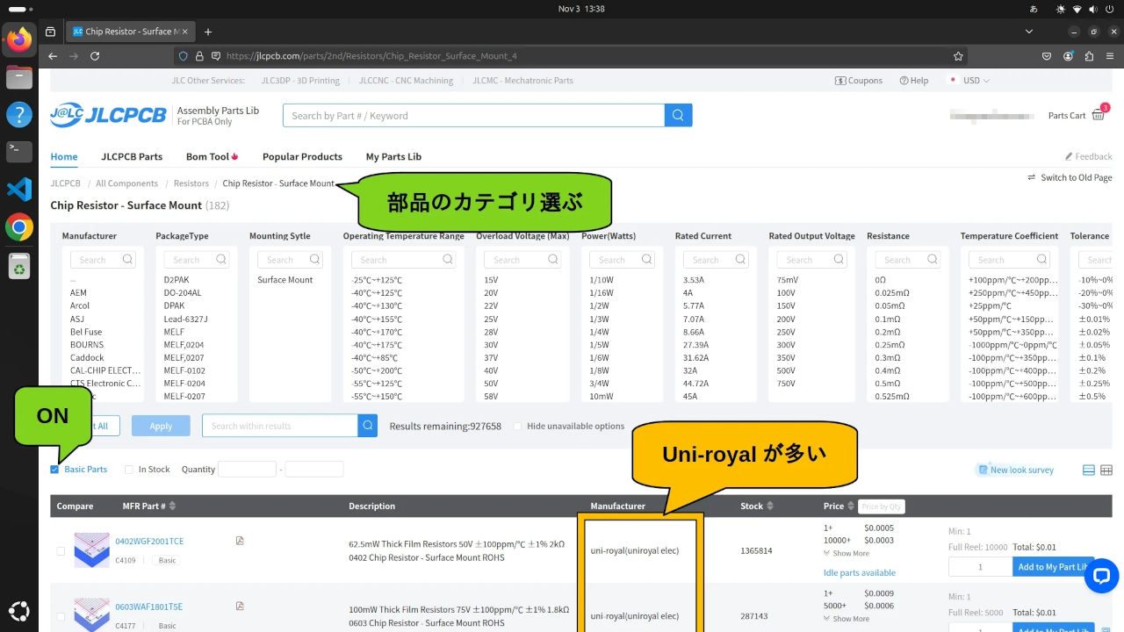Screen dimensions: 1124x632
Task: Launch Terminal from the dock
Action: click(x=18, y=151)
